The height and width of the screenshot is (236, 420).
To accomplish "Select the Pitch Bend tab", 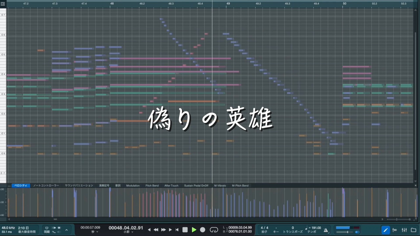I will (152, 186).
